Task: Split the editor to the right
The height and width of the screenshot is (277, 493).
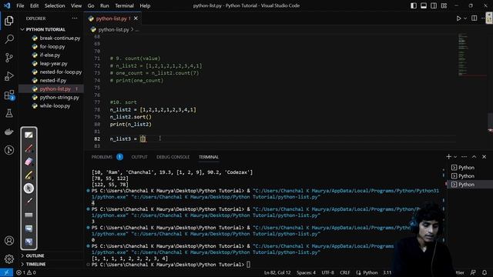Action: coord(475,18)
